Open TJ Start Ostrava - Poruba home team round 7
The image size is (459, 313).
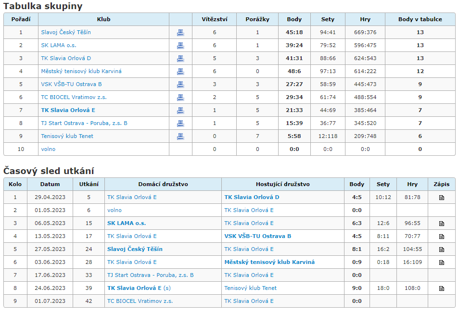150,275
